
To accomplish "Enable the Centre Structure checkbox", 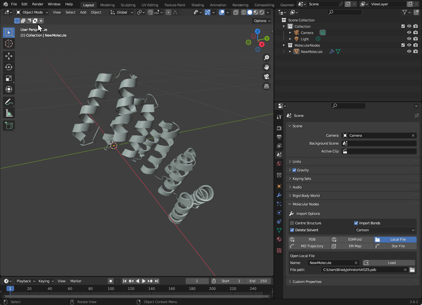I will click(292, 223).
